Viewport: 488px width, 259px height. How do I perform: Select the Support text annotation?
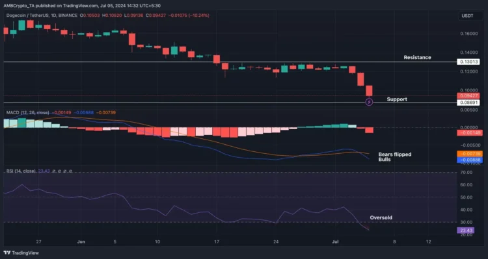397,99
